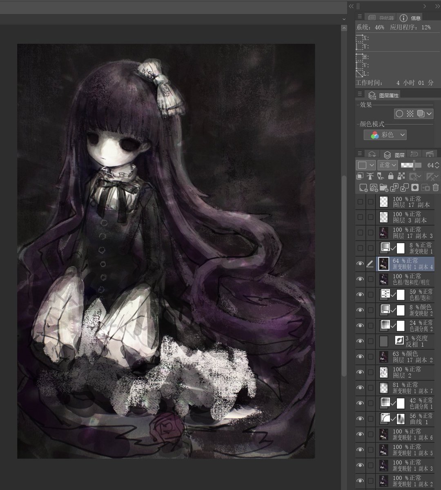Open the layer palette color dropdown
The height and width of the screenshot is (490, 441).
point(366,165)
